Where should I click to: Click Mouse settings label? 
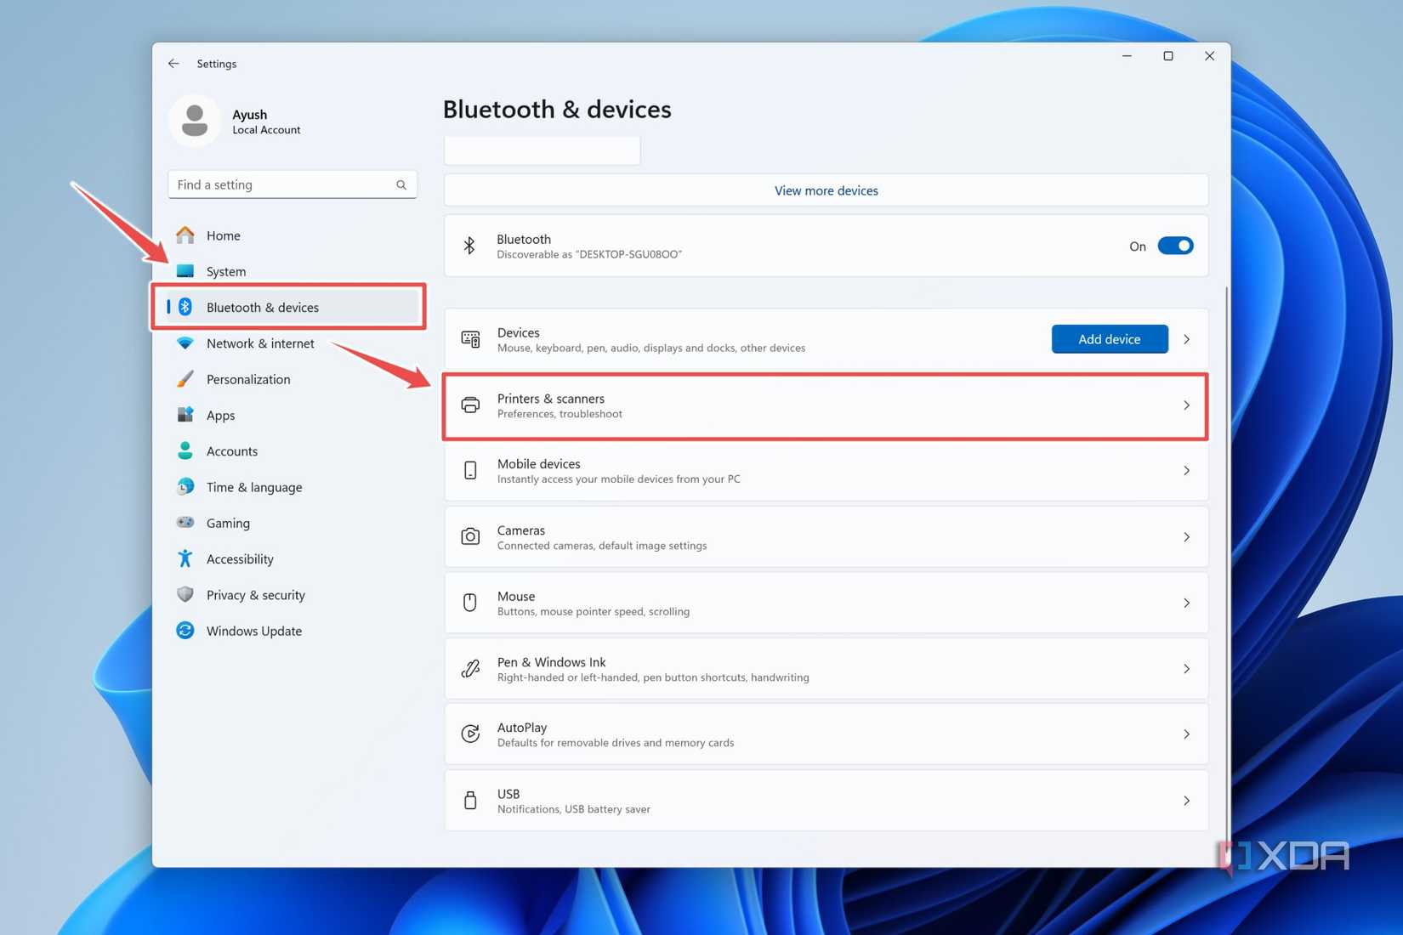coord(515,597)
